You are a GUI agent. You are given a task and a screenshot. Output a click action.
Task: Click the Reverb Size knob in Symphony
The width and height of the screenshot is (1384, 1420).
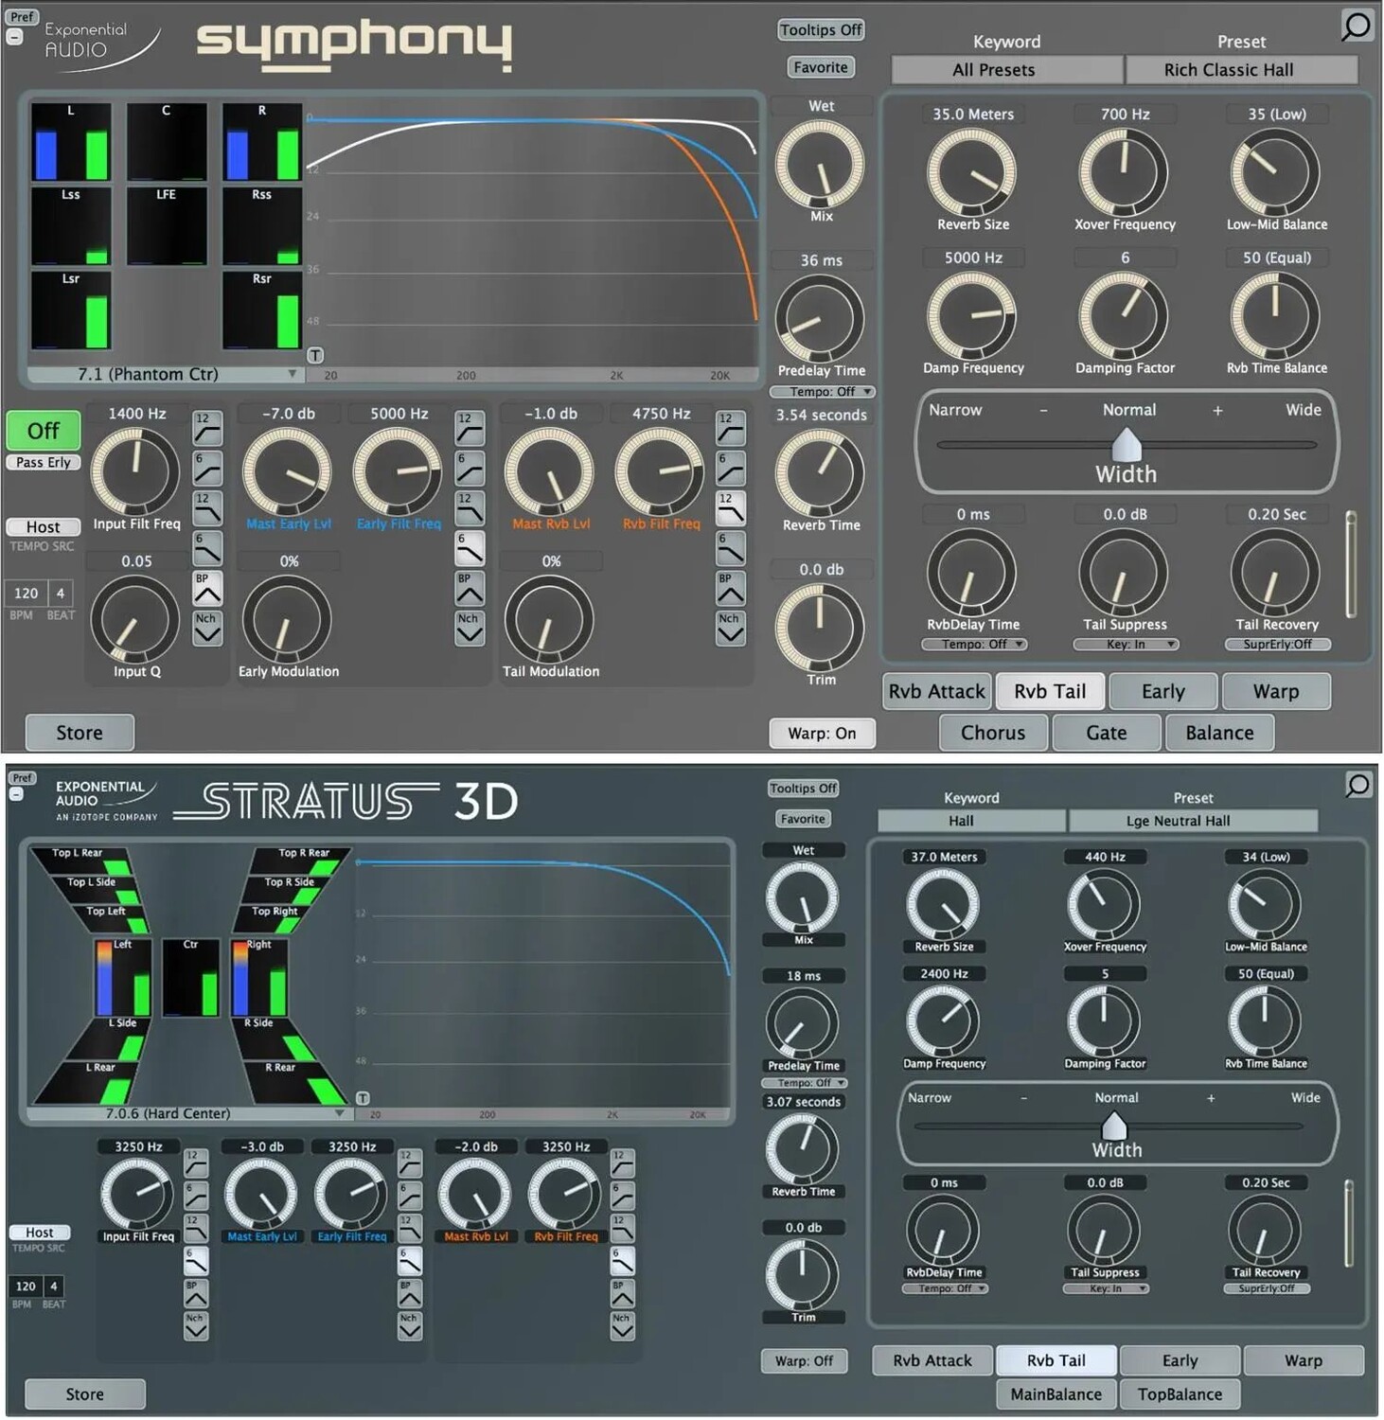(x=972, y=173)
